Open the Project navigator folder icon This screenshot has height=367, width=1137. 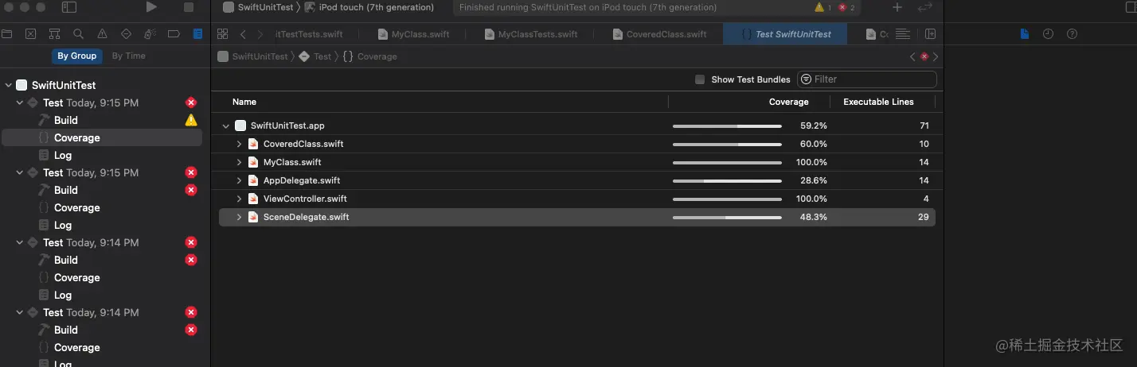6,34
